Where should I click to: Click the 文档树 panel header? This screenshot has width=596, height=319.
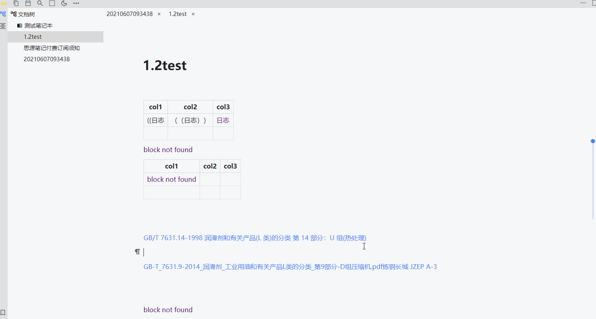(23, 14)
